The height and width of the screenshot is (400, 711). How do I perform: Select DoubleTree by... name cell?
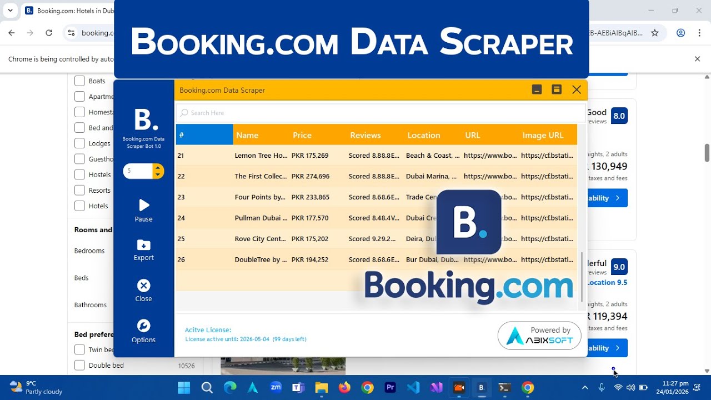click(x=261, y=259)
